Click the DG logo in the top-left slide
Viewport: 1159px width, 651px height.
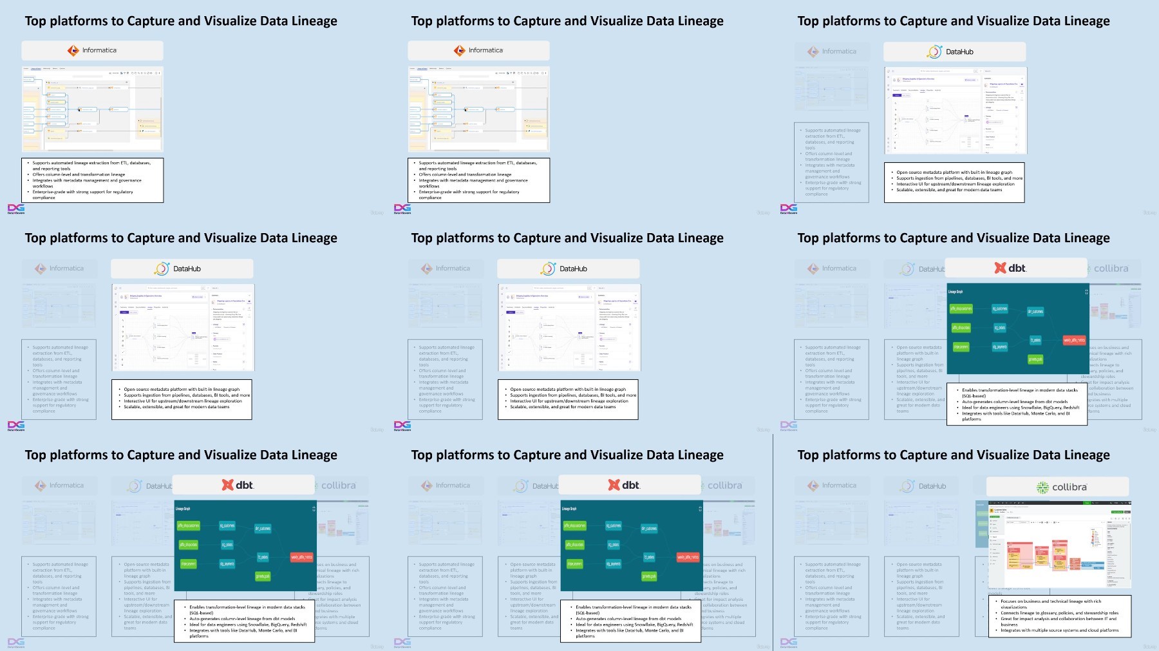pyautogui.click(x=16, y=209)
